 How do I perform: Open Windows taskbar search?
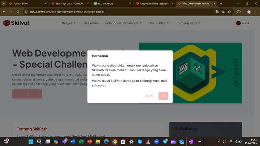(39, 142)
